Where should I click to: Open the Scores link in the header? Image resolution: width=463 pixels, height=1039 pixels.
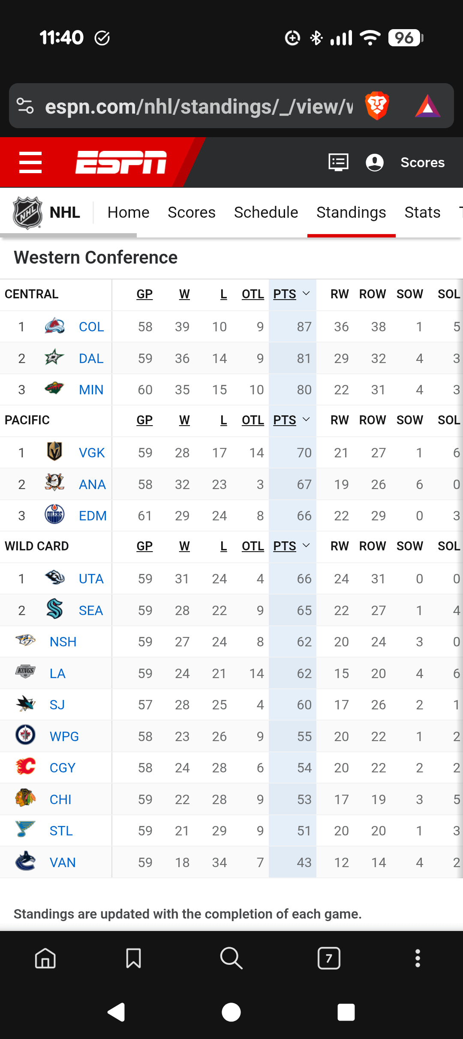422,162
